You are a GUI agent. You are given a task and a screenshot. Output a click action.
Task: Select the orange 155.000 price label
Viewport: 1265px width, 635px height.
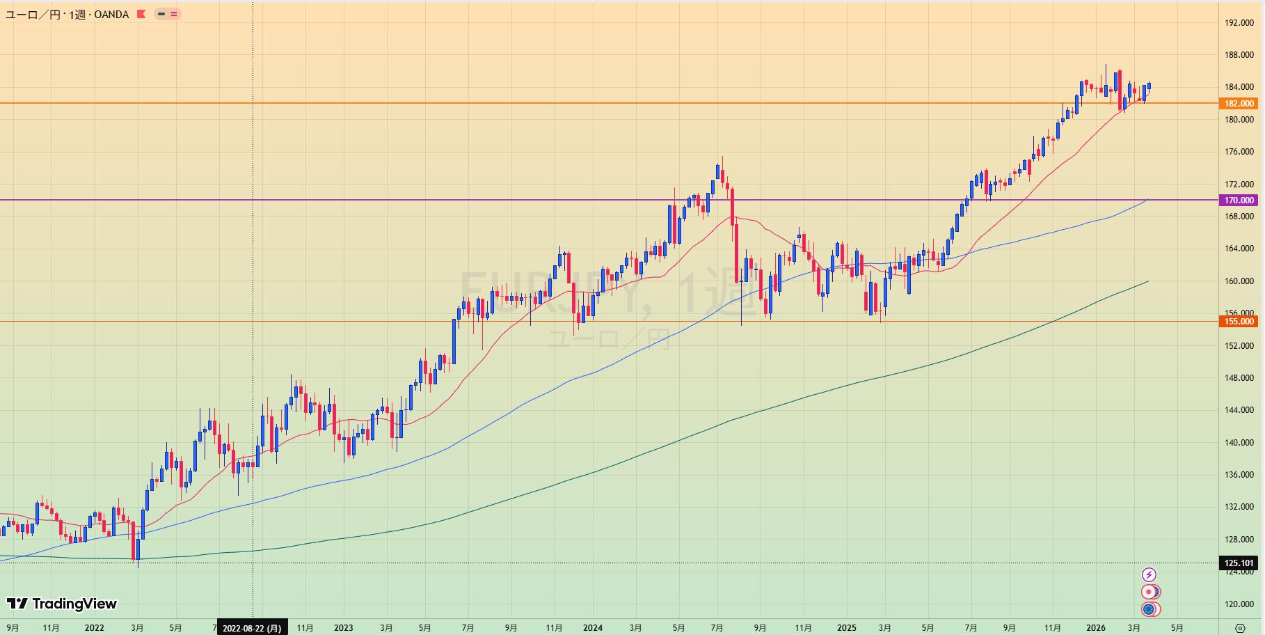click(1239, 322)
